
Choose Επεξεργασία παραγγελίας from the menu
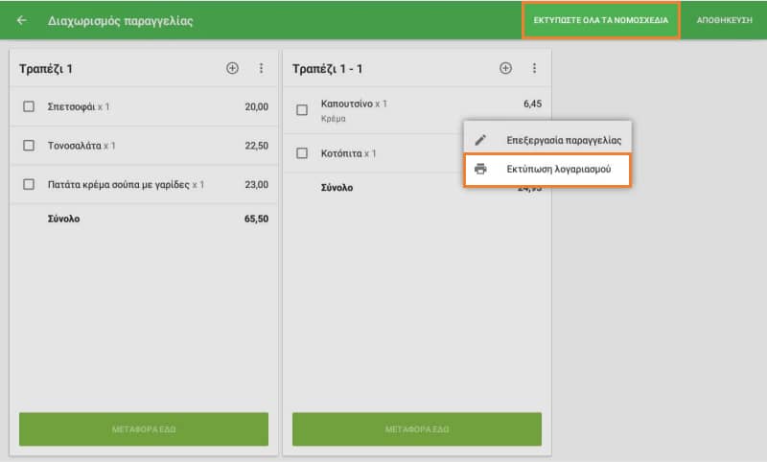pyautogui.click(x=564, y=140)
